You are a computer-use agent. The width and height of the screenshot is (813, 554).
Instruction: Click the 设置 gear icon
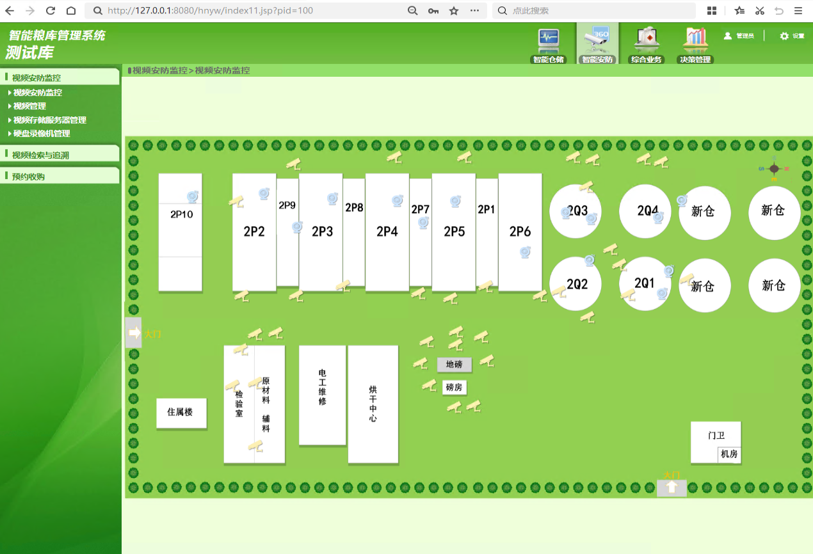coord(784,36)
